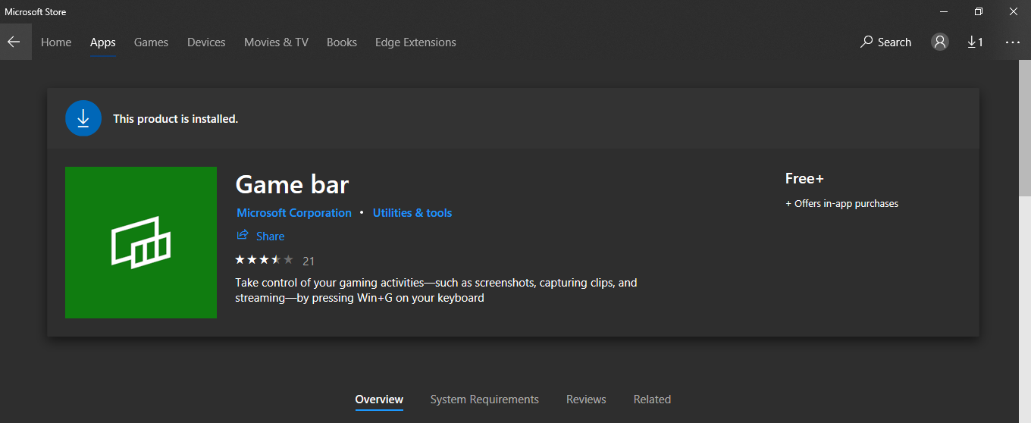Open the Games section
The width and height of the screenshot is (1031, 423).
point(151,42)
